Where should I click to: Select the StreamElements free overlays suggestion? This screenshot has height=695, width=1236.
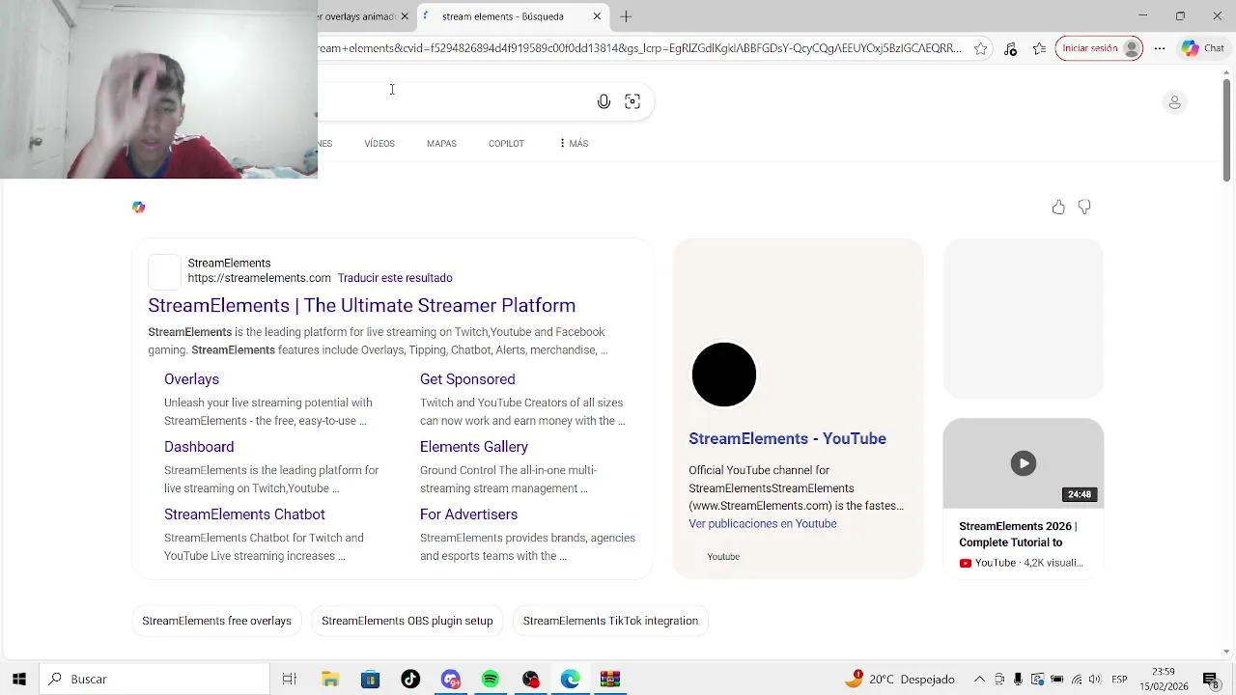(x=216, y=621)
